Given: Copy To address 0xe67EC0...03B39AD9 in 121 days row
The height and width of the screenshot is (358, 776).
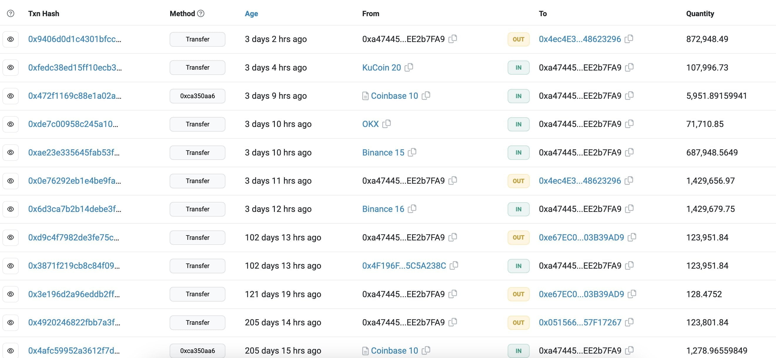Looking at the screenshot, I should pos(632,294).
